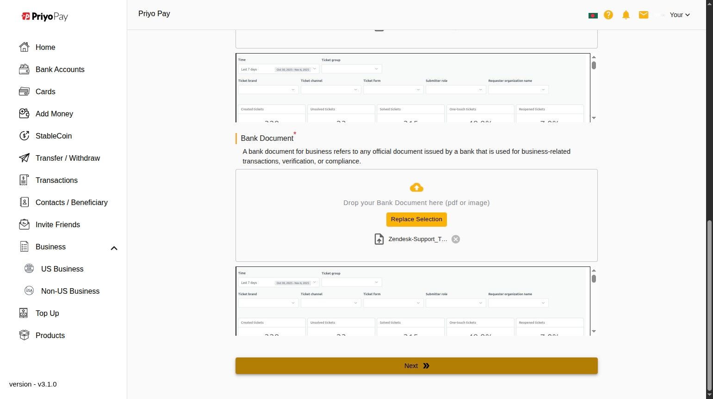The height and width of the screenshot is (399, 713).
Task: Open Contacts / Beneficiary
Action: 71,202
